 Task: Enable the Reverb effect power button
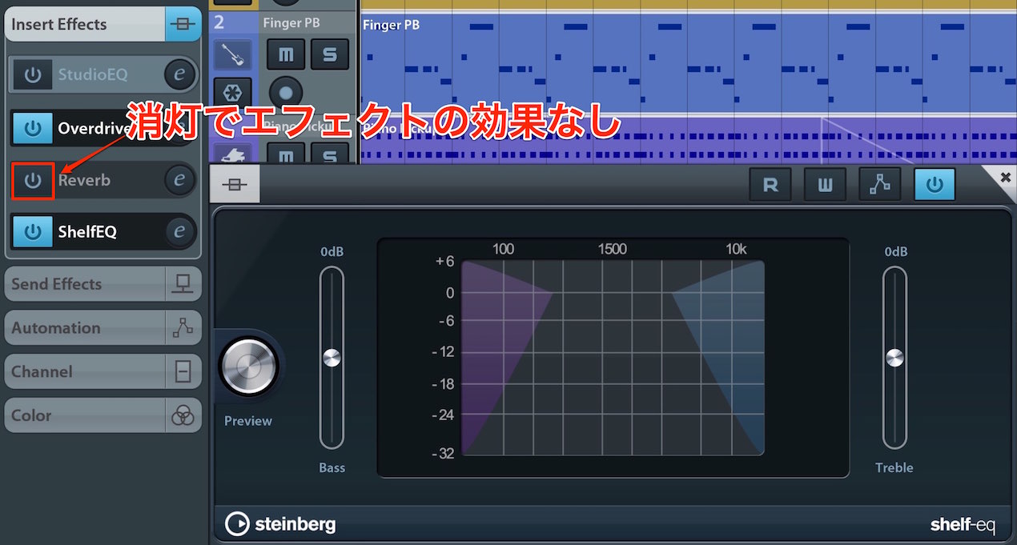(x=33, y=180)
